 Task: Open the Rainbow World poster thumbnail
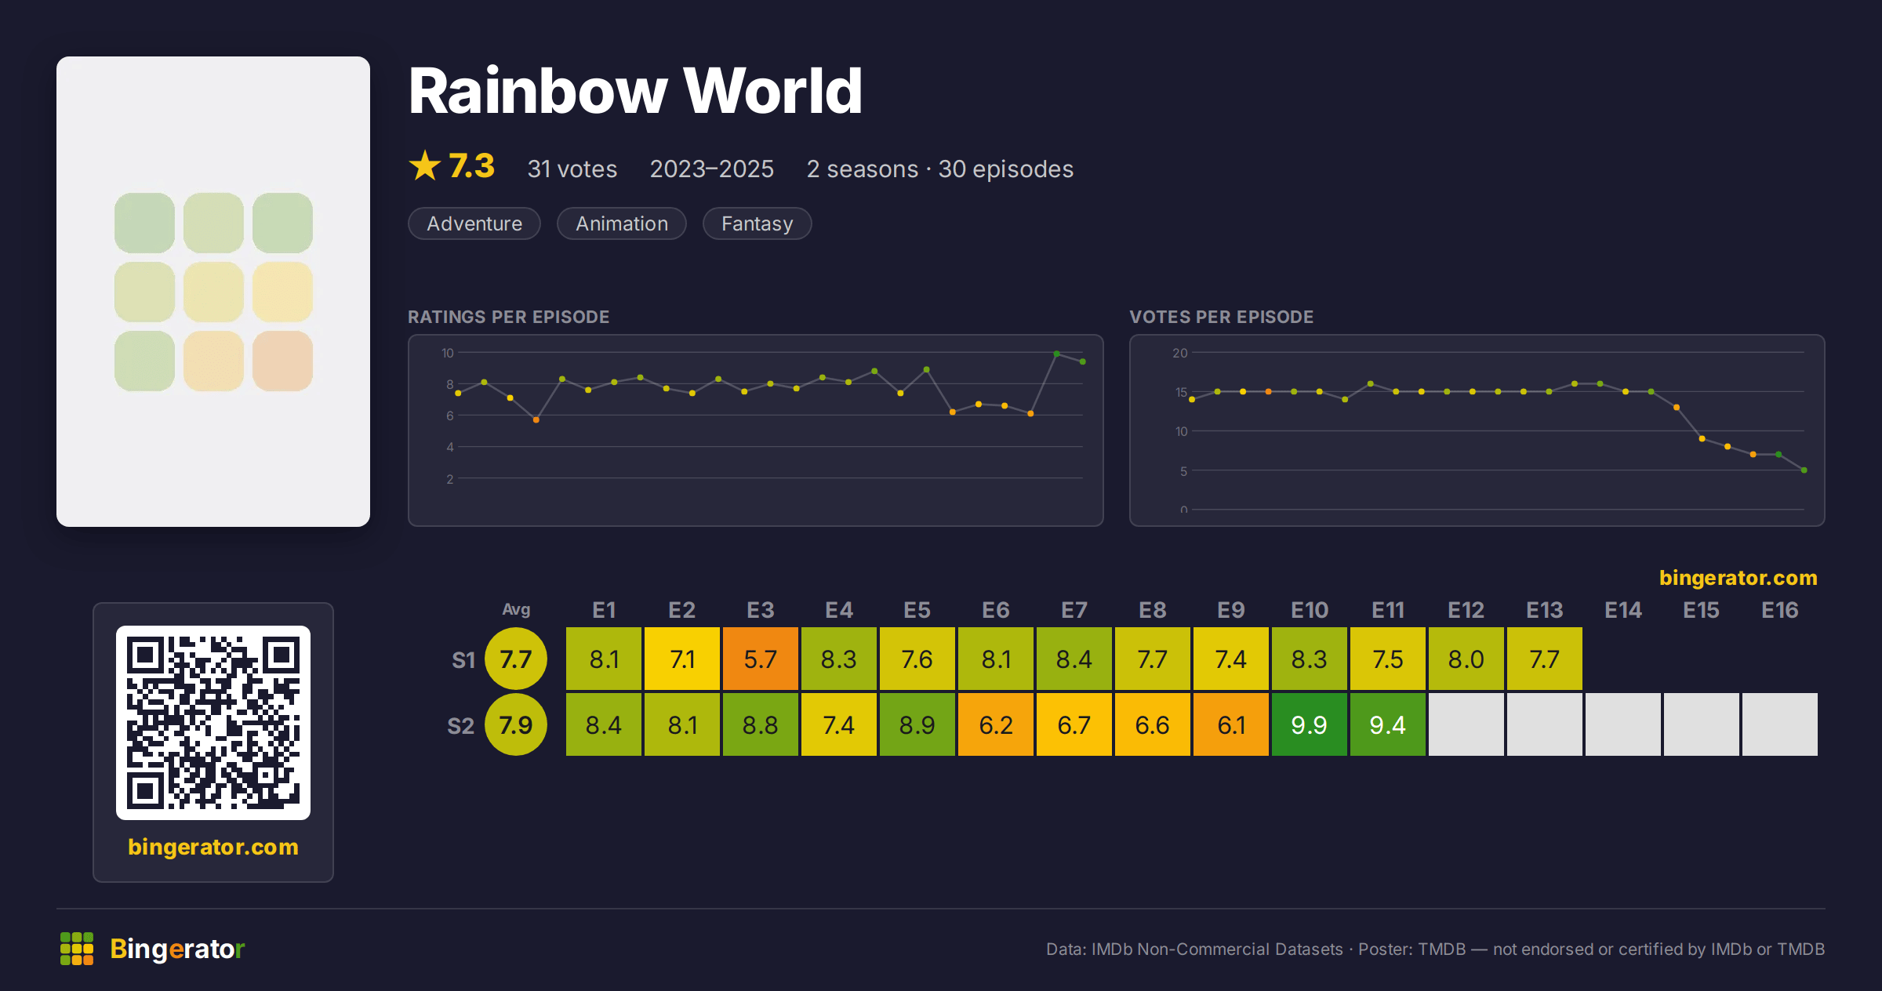[x=213, y=292]
